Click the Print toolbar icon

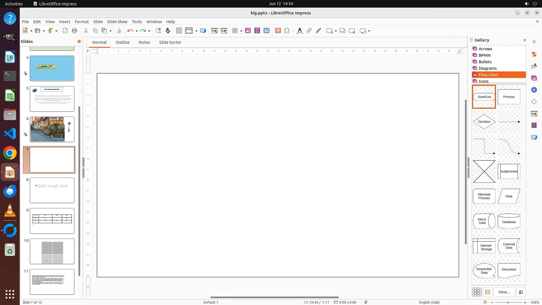click(x=75, y=31)
